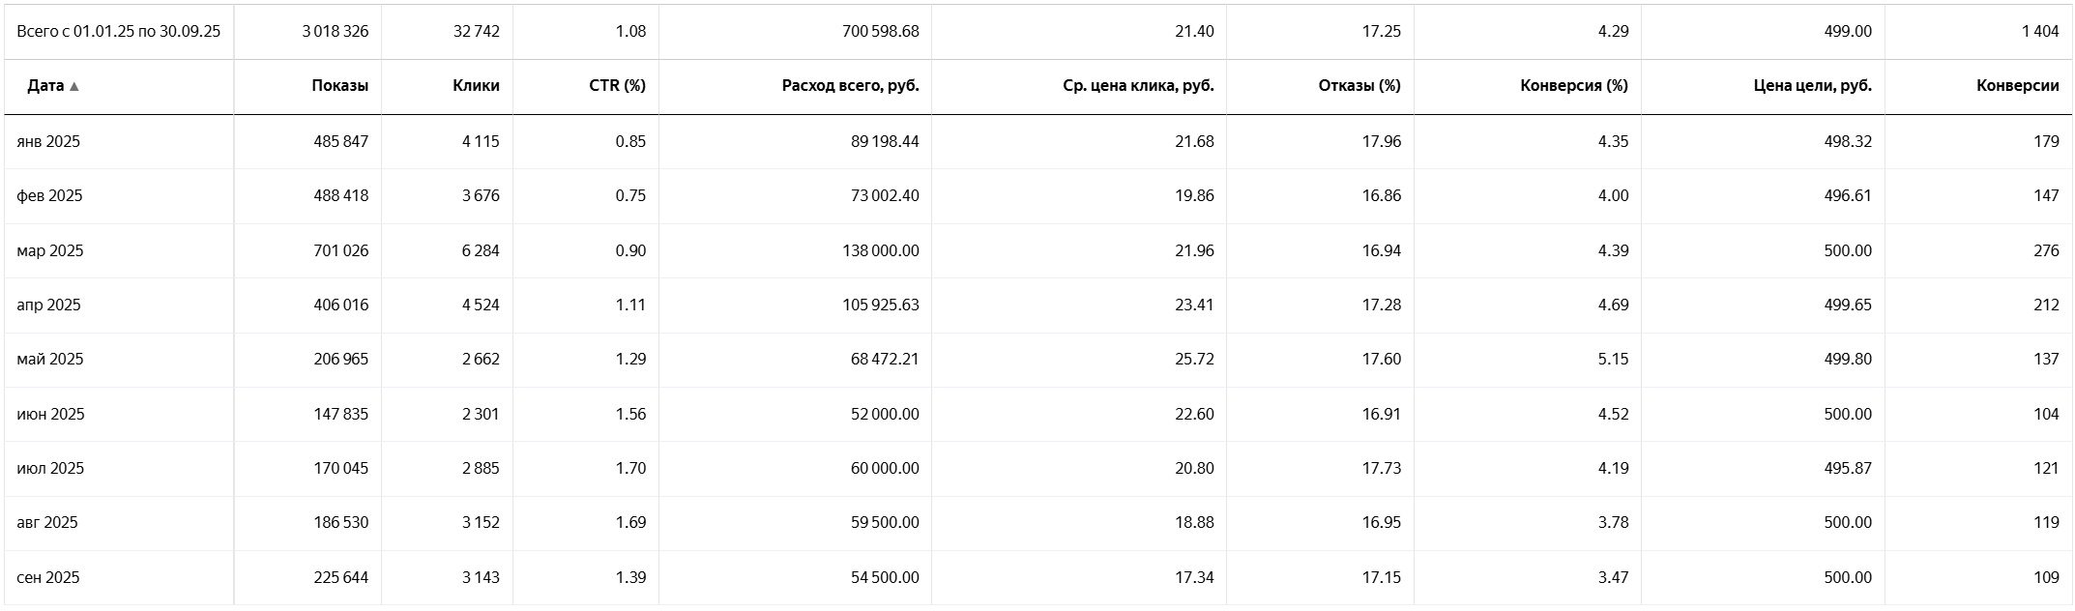Select the авг 2025 date cell

[x=46, y=522]
